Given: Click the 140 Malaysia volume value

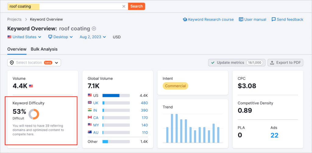Looking at the screenshot, I should [145, 125].
